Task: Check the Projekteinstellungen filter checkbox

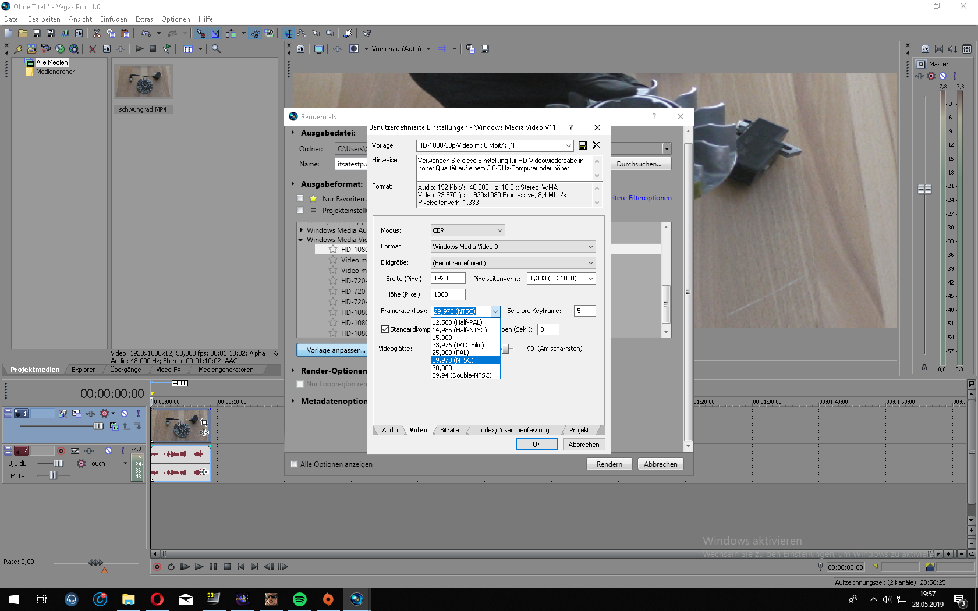Action: 300,210
